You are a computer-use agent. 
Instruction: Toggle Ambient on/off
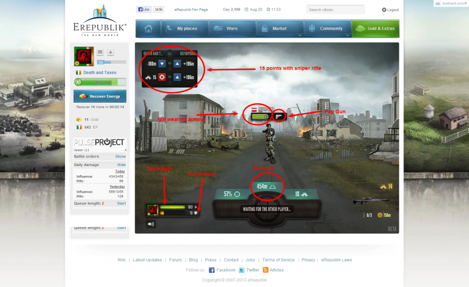pyautogui.click(x=451, y=3)
